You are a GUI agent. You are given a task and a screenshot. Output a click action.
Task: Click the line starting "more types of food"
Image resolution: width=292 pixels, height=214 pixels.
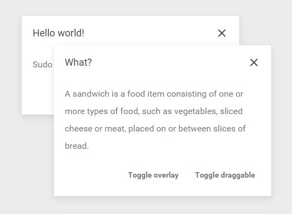[154, 111]
